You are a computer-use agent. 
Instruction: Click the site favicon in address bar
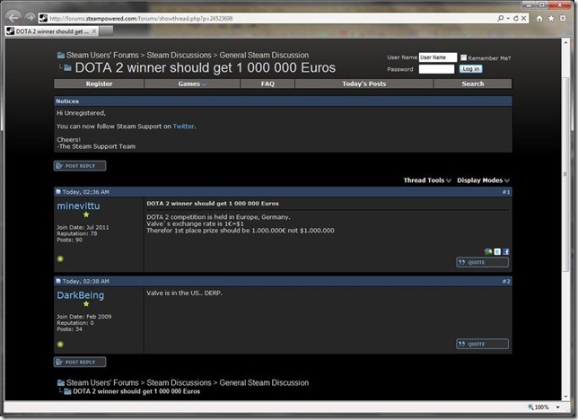click(44, 18)
